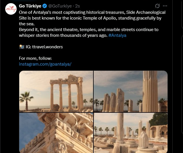Click the 'For more, follow:' text line

(35, 58)
